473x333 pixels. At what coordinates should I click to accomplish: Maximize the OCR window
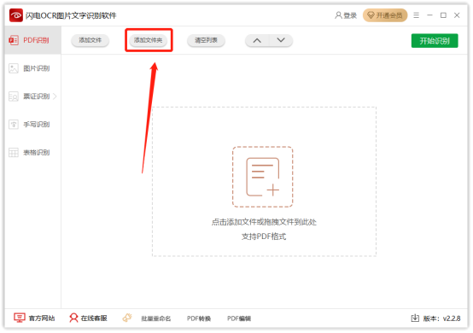pyautogui.click(x=443, y=15)
